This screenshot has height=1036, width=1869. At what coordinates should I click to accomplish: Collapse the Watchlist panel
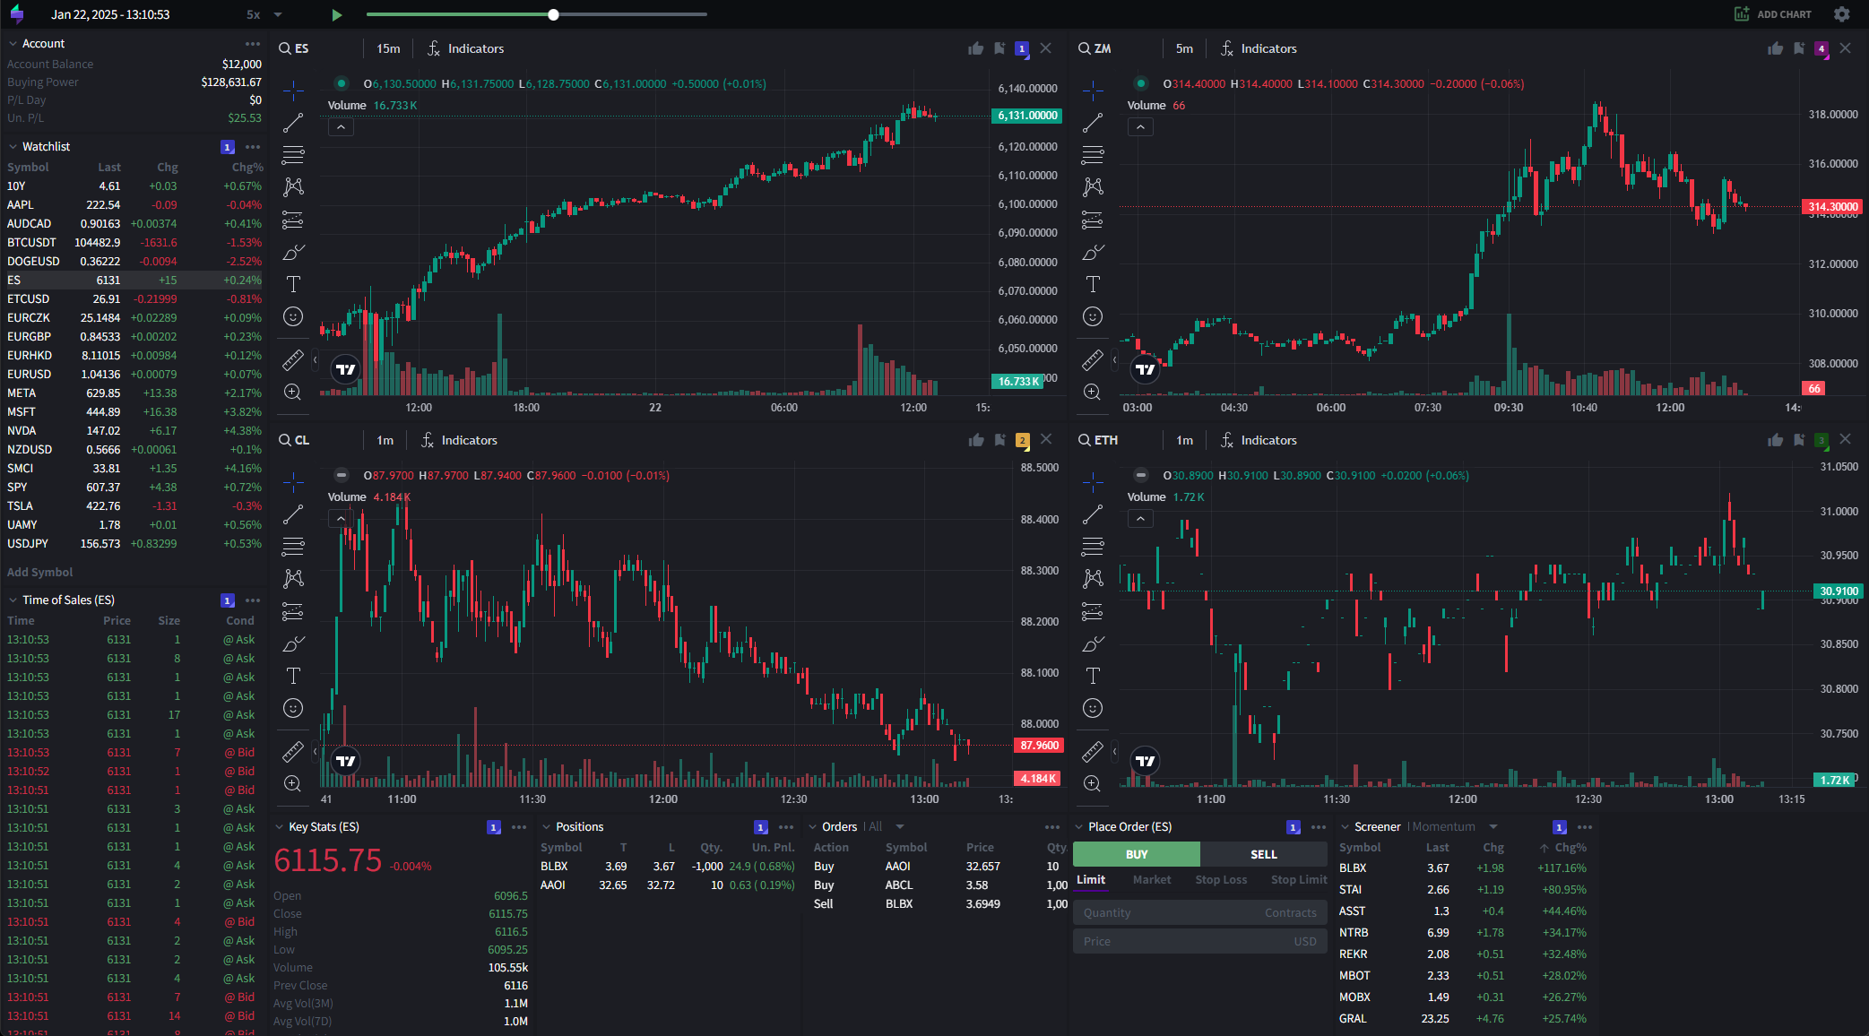point(13,147)
